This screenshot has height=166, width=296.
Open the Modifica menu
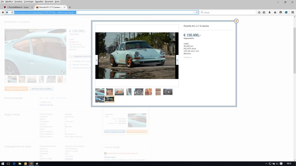[9, 1]
